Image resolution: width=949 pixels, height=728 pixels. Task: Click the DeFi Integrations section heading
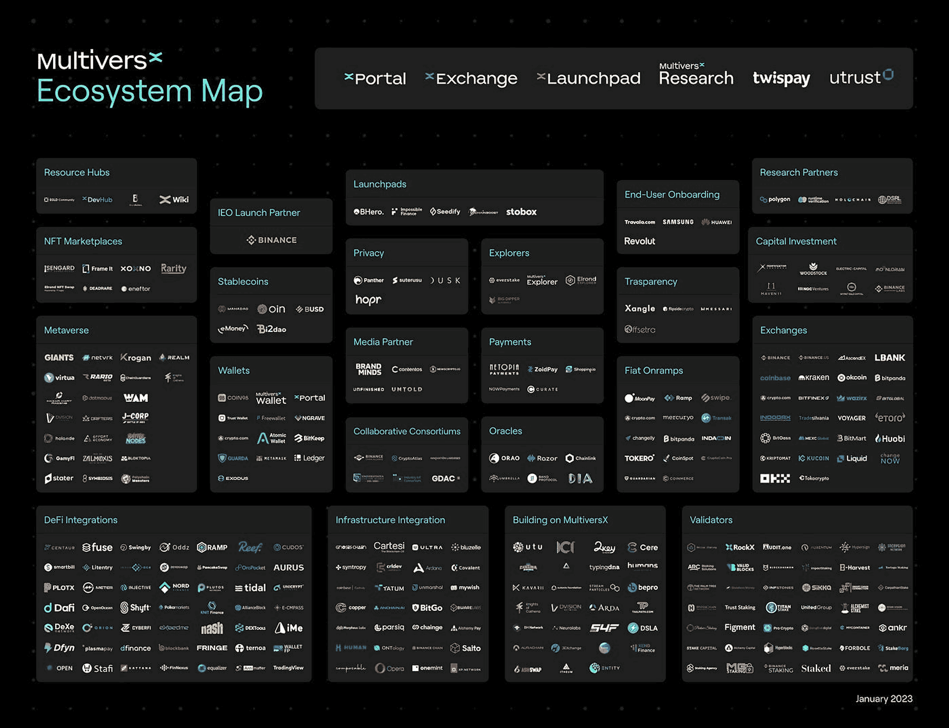pos(81,520)
